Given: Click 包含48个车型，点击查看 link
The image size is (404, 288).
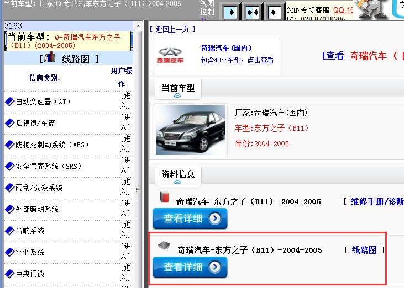Looking at the screenshot, I should (237, 60).
